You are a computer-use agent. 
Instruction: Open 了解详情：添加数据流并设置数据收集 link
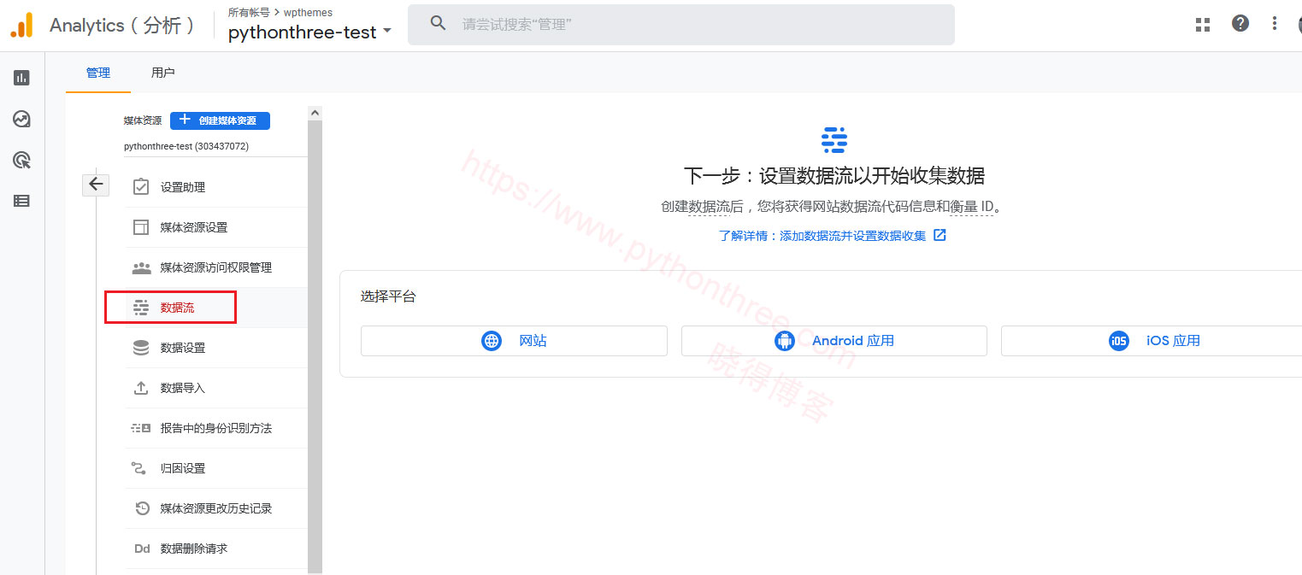(x=822, y=236)
